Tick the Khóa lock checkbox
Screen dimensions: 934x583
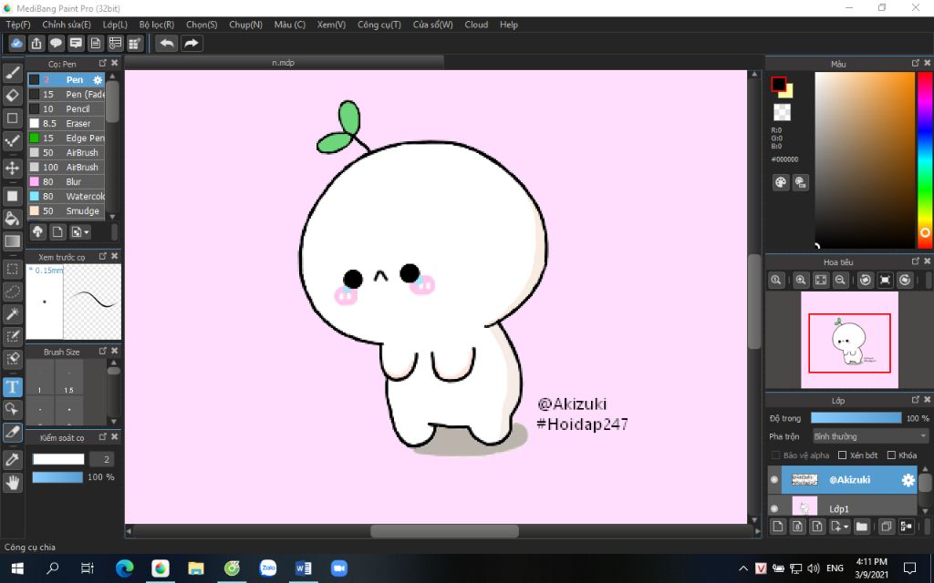891,455
